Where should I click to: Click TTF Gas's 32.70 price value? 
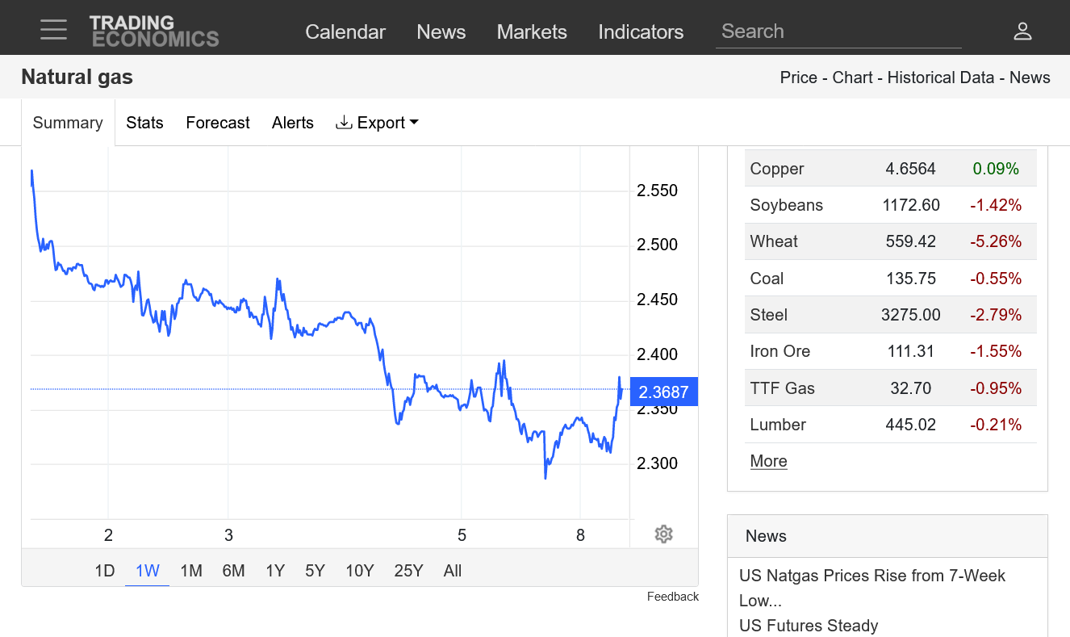(x=910, y=388)
